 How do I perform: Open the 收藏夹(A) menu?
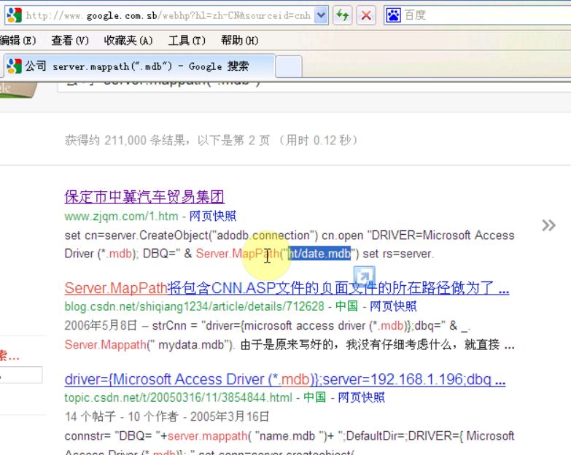tap(128, 40)
